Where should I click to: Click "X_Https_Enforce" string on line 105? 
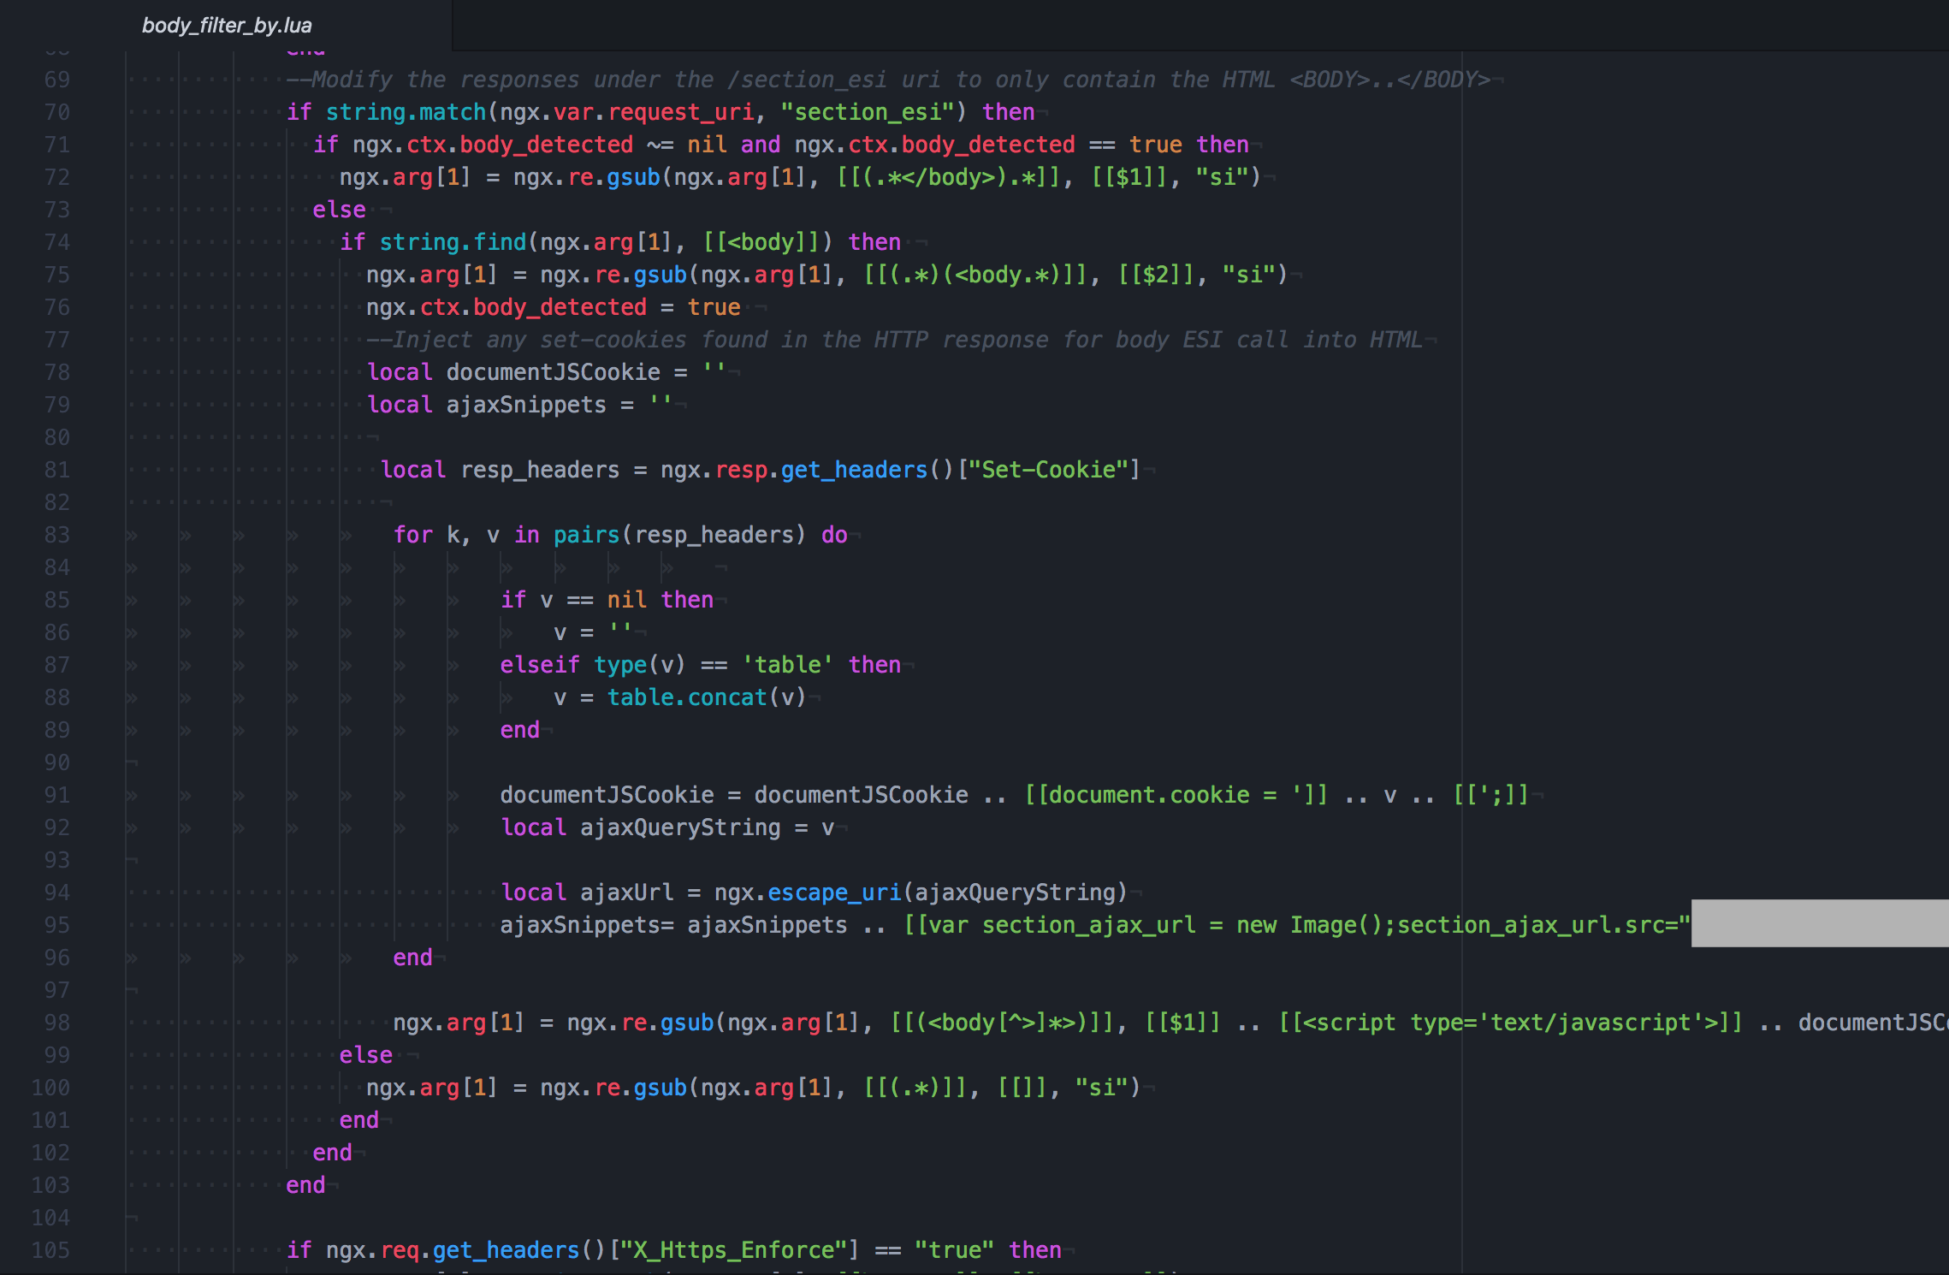(733, 1250)
